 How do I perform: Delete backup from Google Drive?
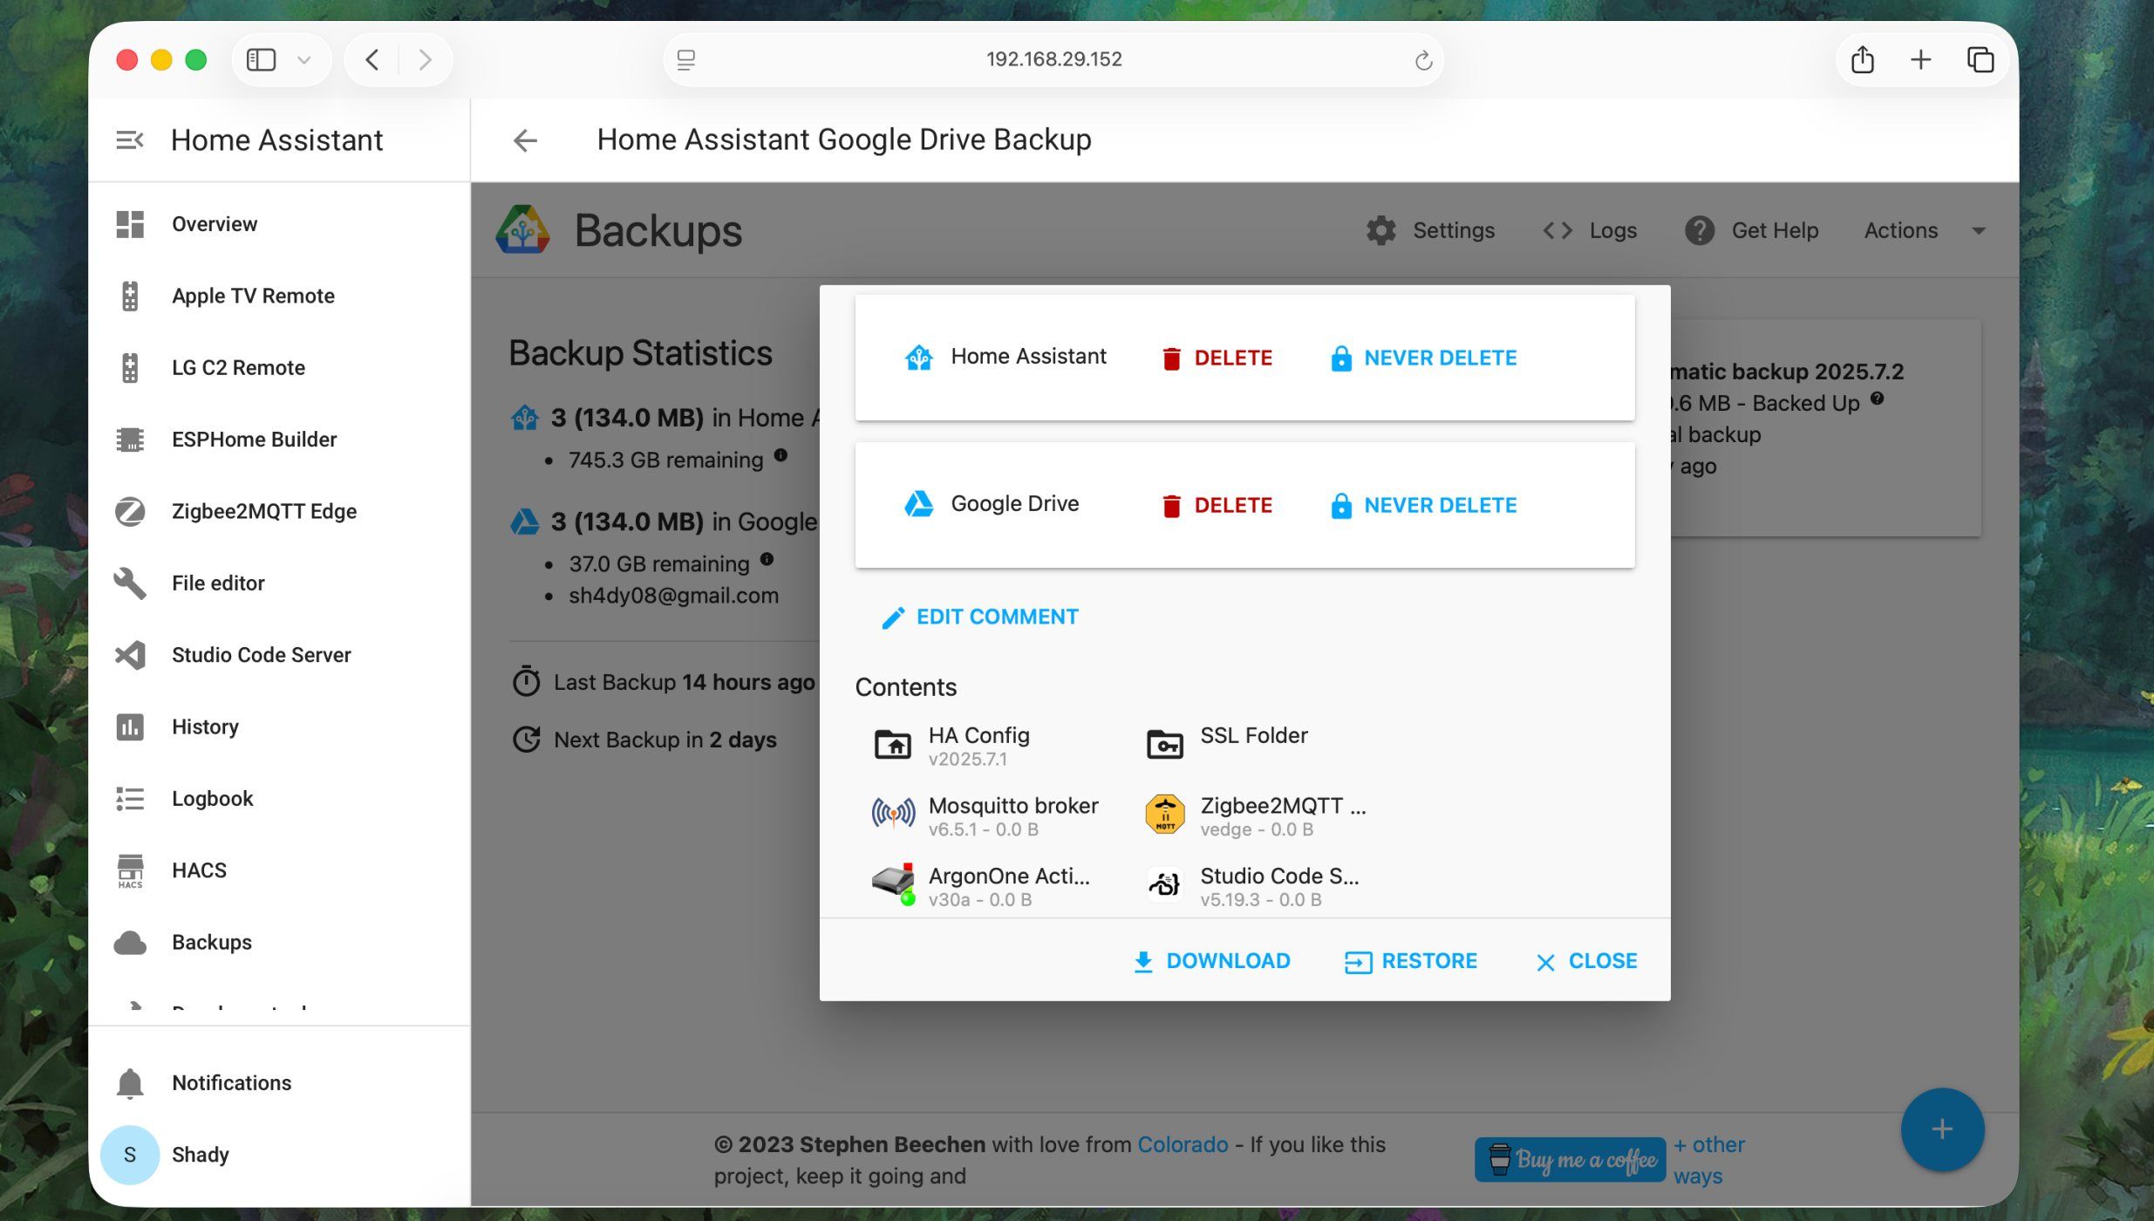[x=1217, y=506]
